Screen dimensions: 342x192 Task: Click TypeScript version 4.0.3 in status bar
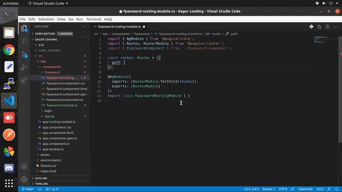click(320, 189)
